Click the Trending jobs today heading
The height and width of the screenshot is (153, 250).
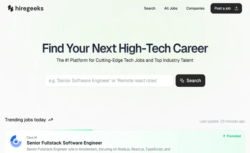(25, 120)
